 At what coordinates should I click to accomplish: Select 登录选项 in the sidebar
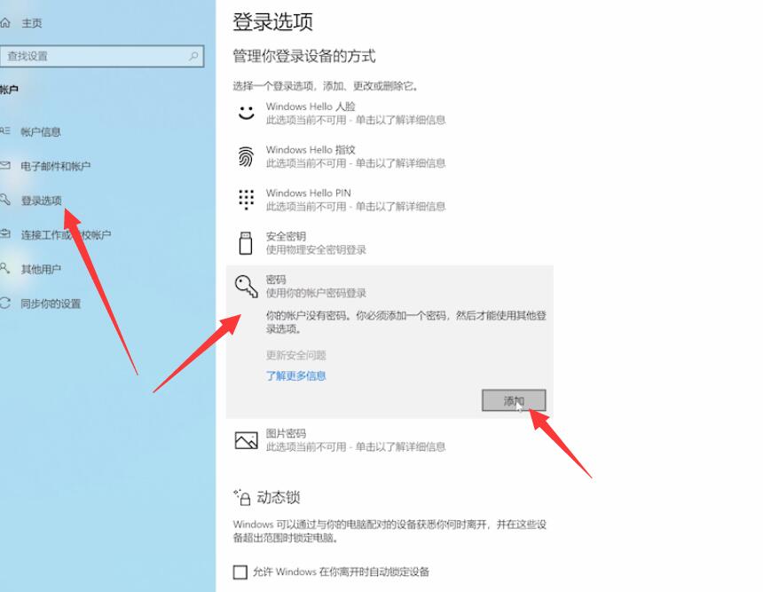point(42,201)
